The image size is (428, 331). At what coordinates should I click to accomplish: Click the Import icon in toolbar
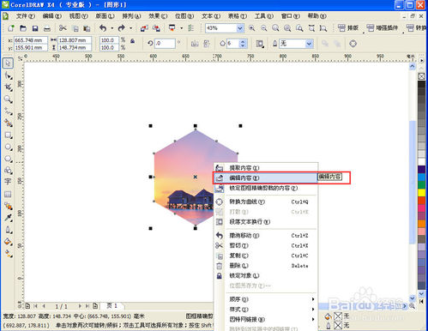(x=144, y=28)
